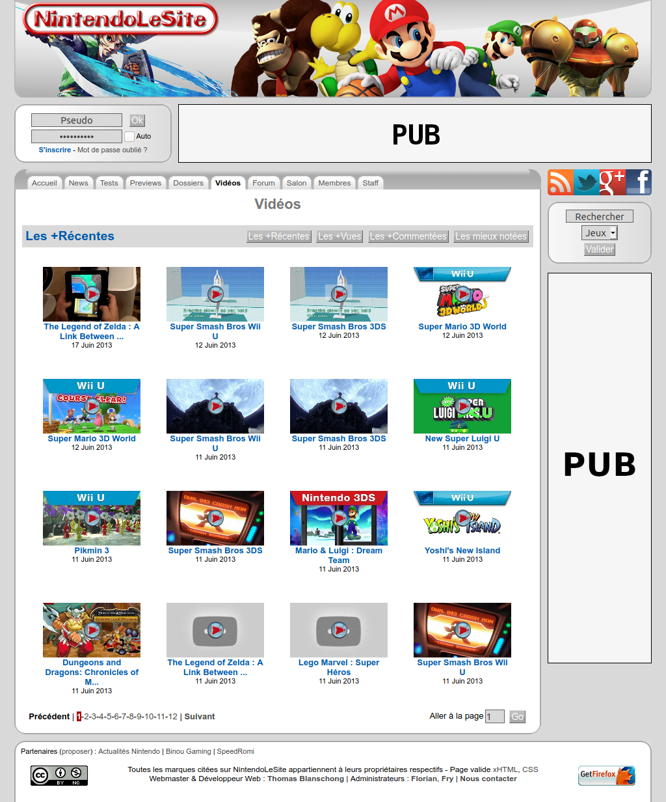The width and height of the screenshot is (666, 802).
Task: Open the Yoshi's New Island title link
Action: pyautogui.click(x=462, y=551)
